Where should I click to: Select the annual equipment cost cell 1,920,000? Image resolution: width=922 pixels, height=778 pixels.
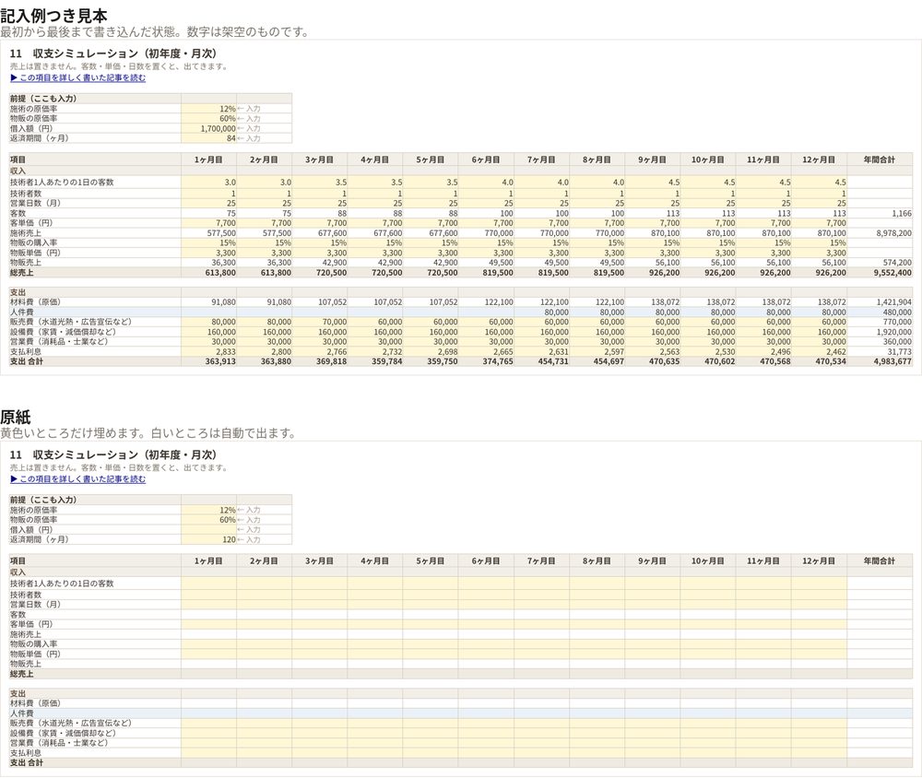(x=881, y=332)
